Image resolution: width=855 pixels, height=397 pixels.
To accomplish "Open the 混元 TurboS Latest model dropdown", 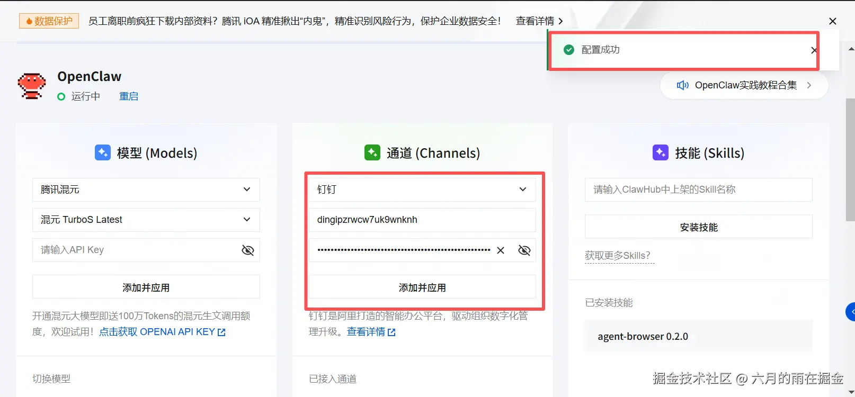I will coord(146,220).
